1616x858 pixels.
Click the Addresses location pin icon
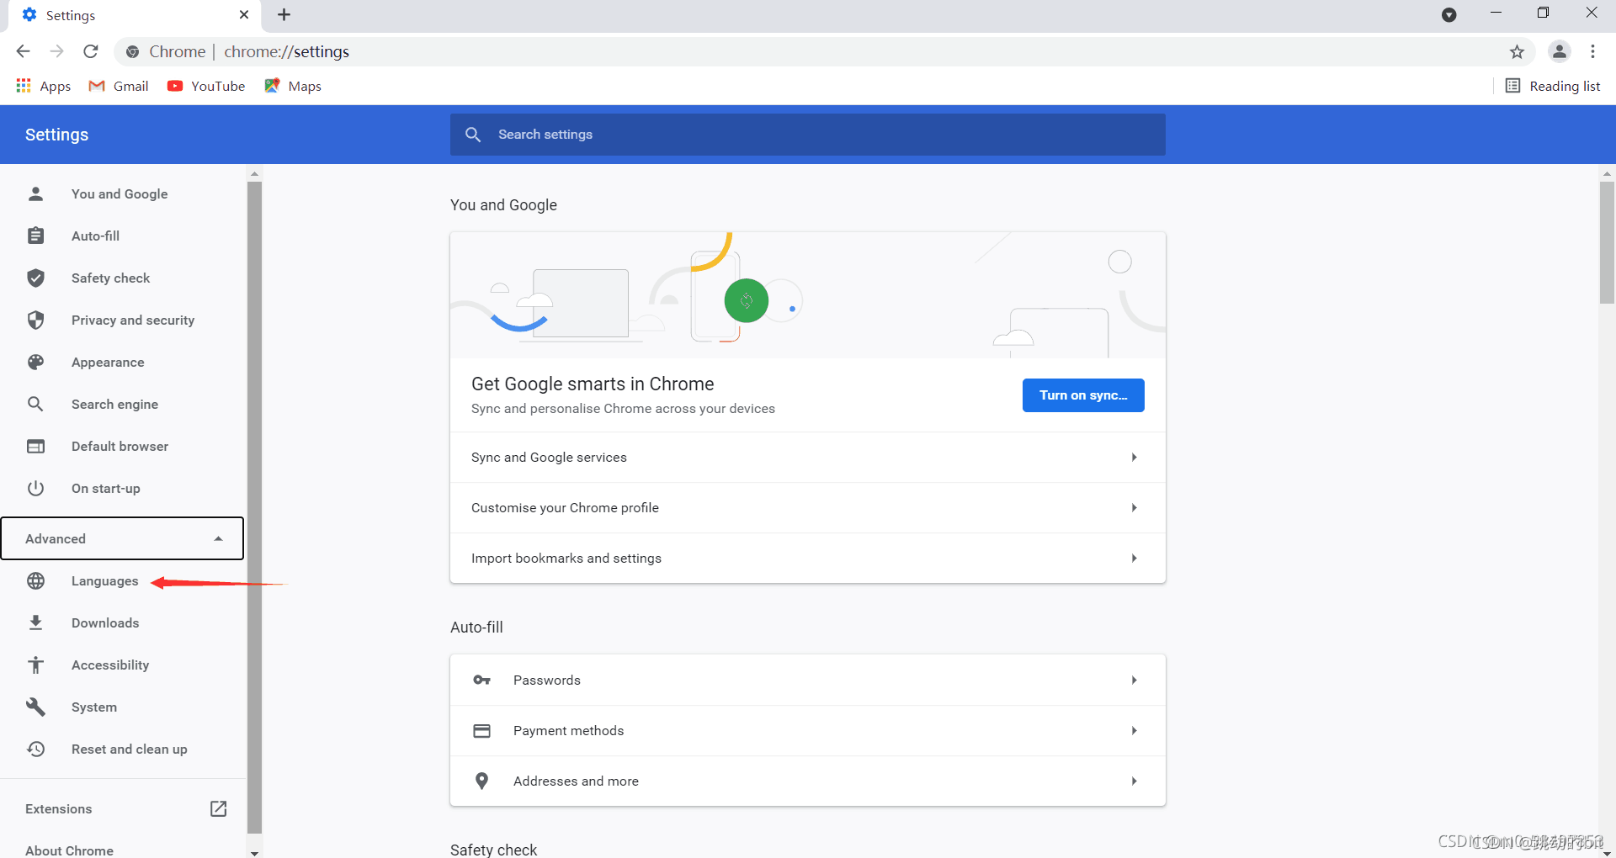[x=481, y=781]
